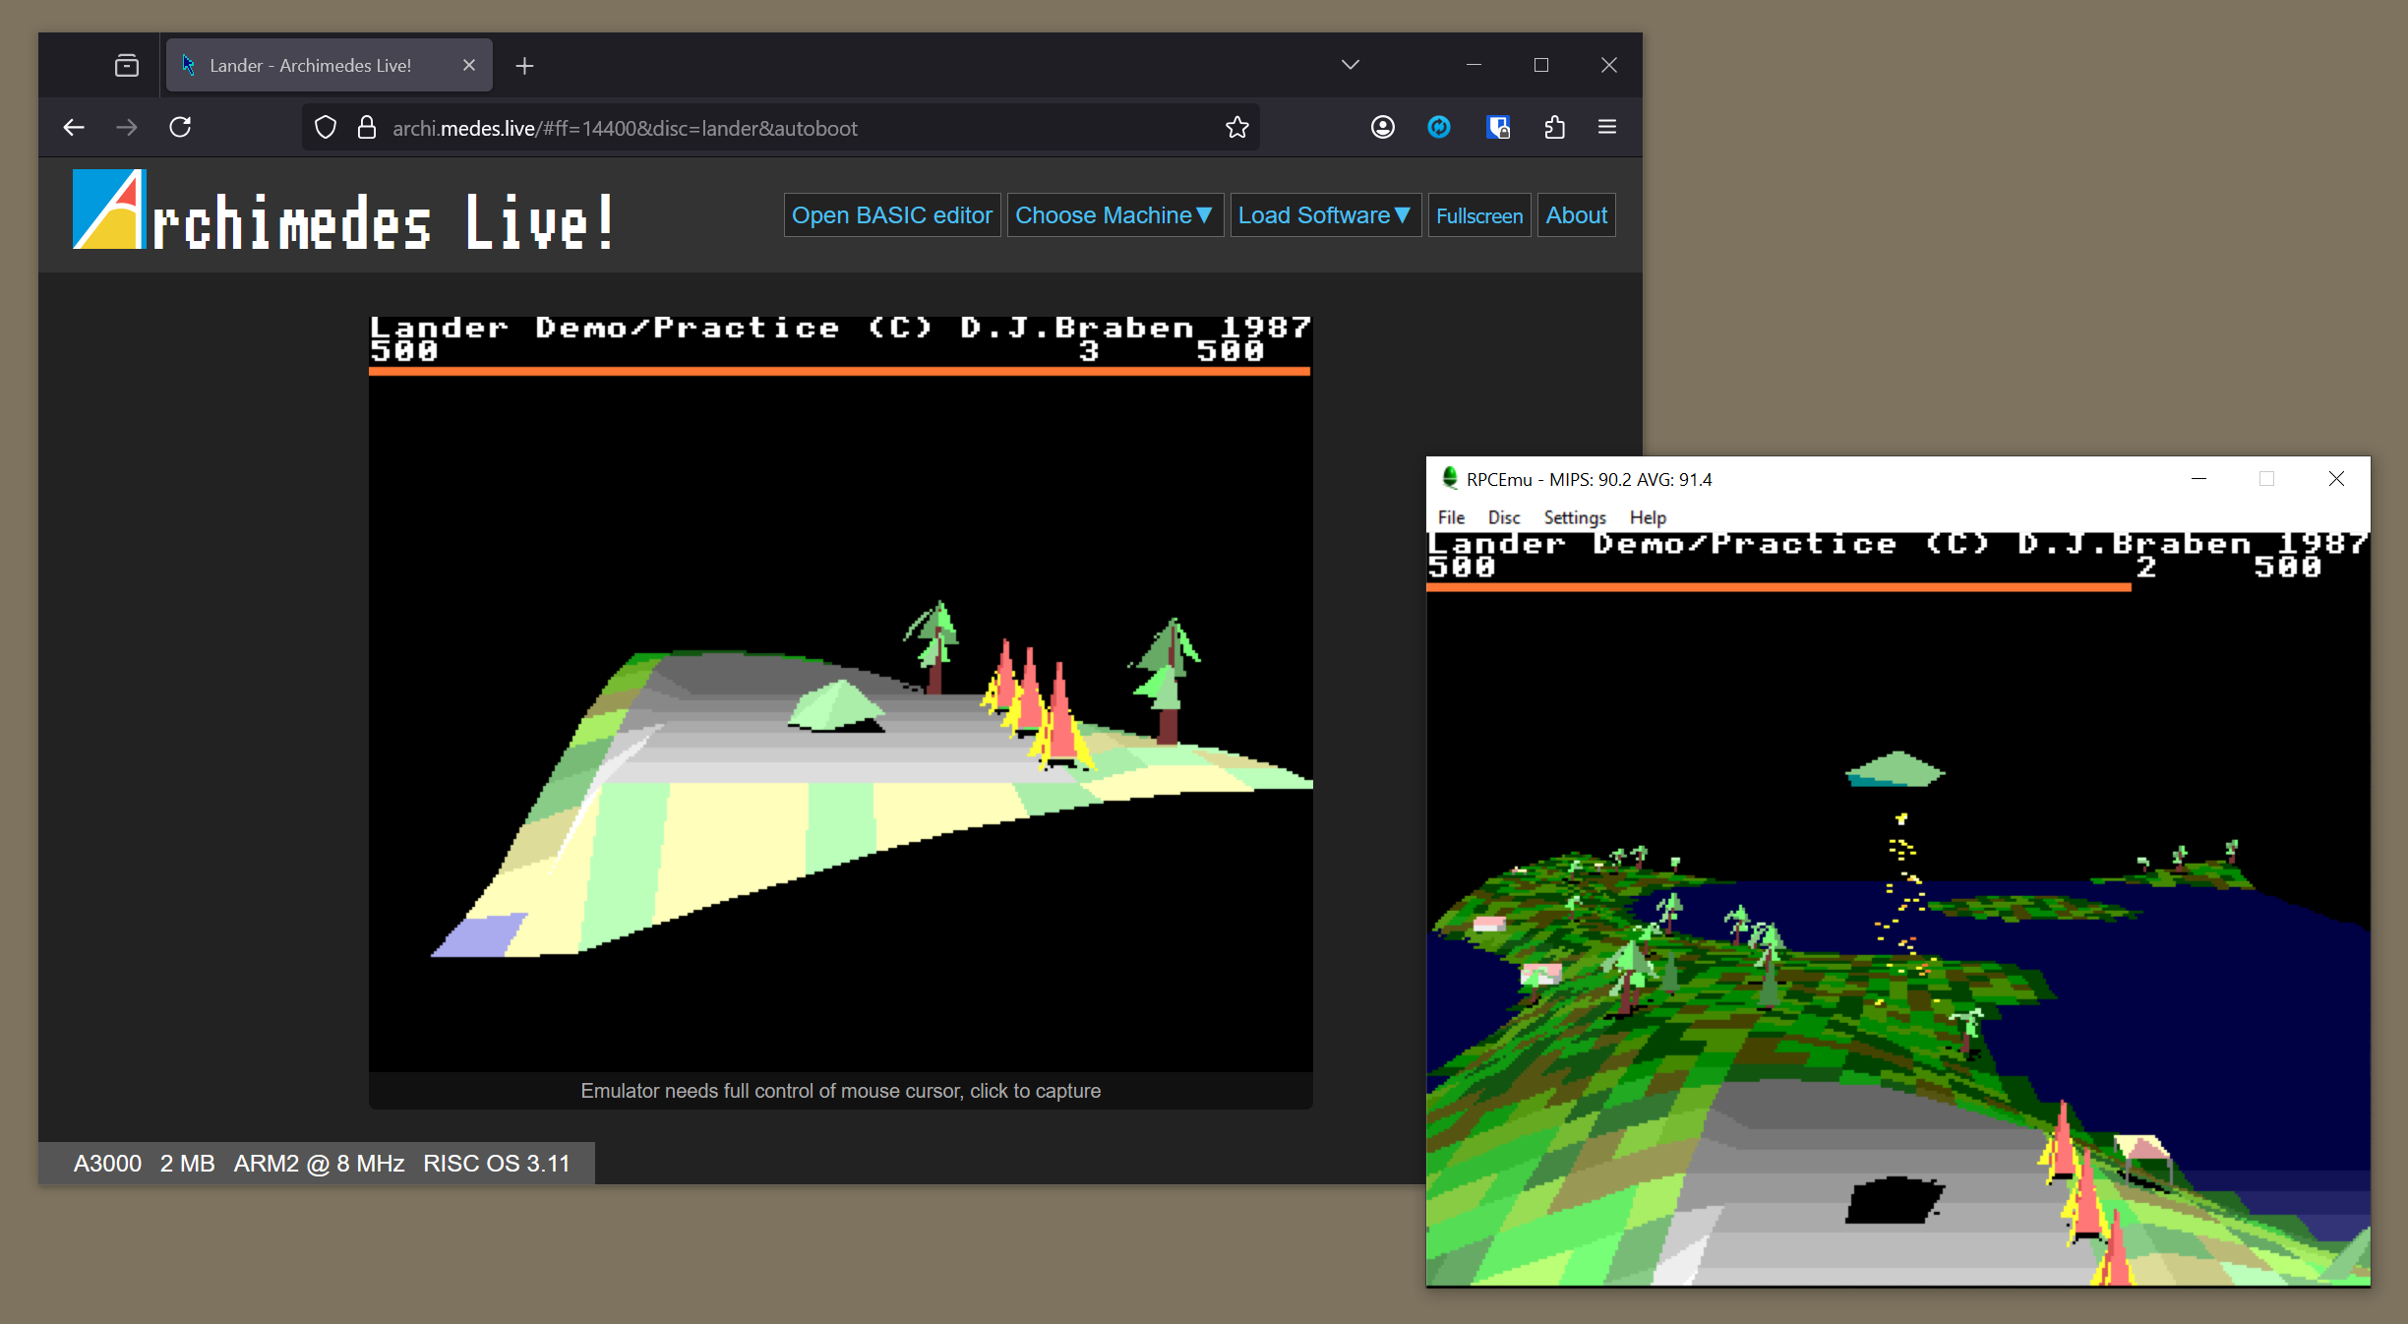Open the Disc menu in RPCEmu
This screenshot has width=2408, height=1324.
click(x=1504, y=517)
